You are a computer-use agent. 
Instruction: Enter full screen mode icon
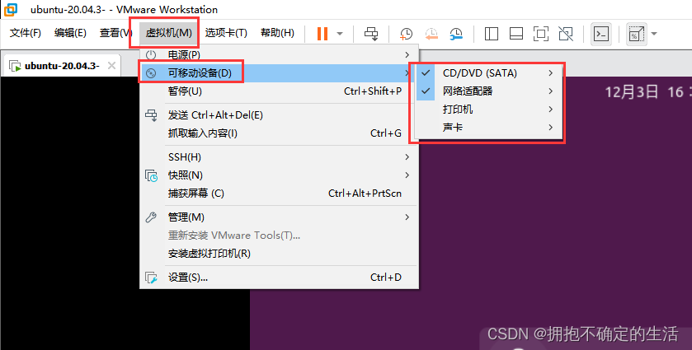coord(540,34)
